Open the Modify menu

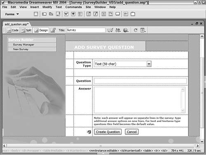point(47,7)
